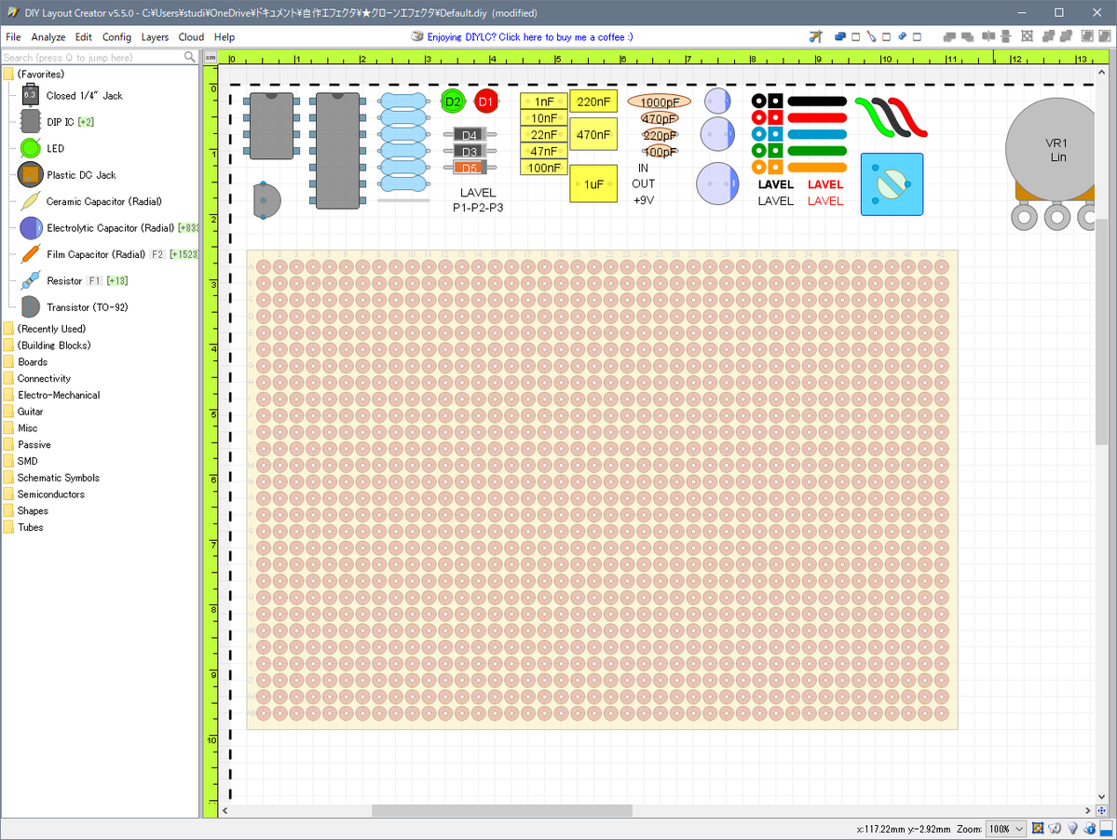Select the blue trimmer component on canvas
Image resolution: width=1117 pixels, height=840 pixels.
tap(892, 184)
